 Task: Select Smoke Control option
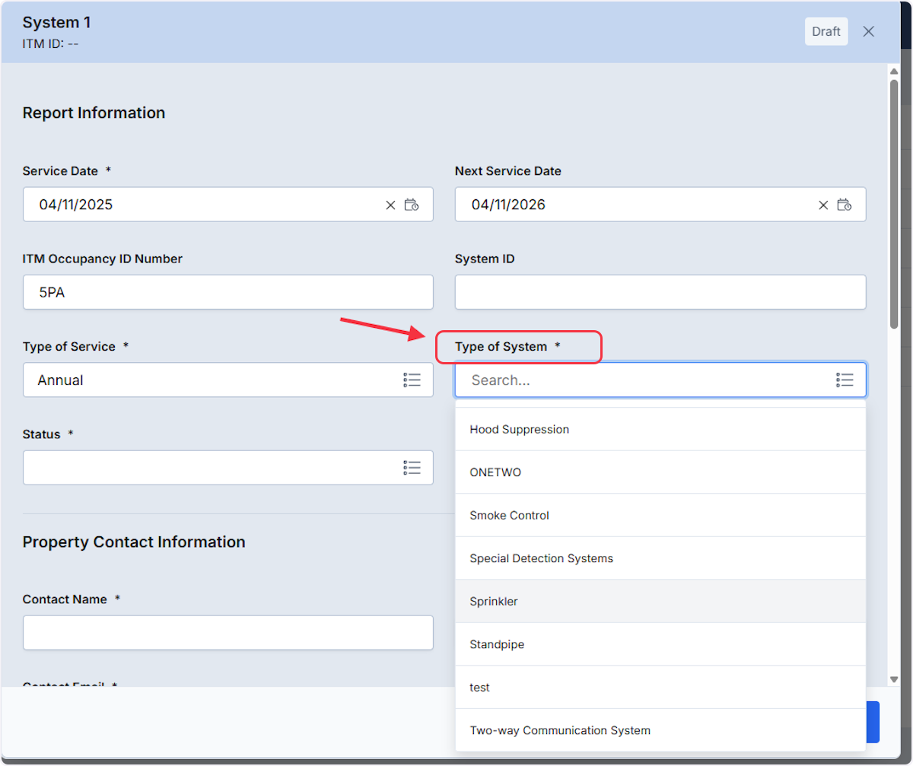coord(660,515)
